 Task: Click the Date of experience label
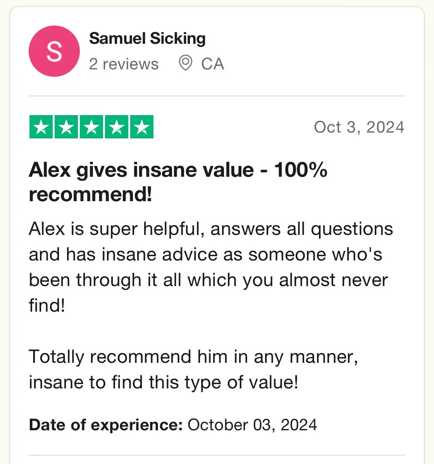(105, 425)
